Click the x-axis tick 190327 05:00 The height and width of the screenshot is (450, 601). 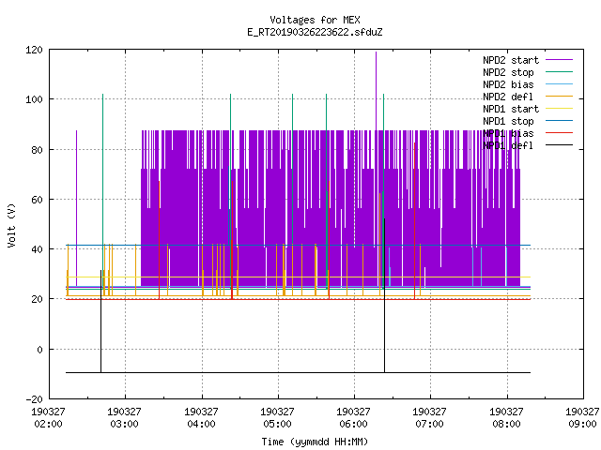[x=278, y=417]
